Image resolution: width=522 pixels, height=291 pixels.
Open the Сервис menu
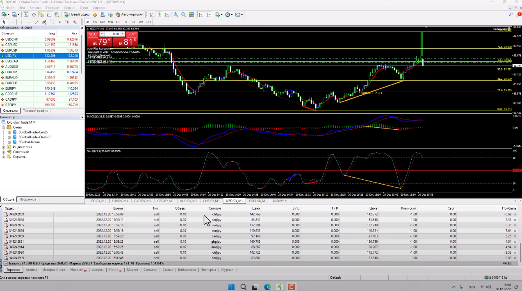click(x=69, y=8)
